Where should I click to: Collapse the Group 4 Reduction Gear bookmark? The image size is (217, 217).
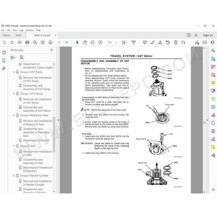pyautogui.click(x=14, y=115)
